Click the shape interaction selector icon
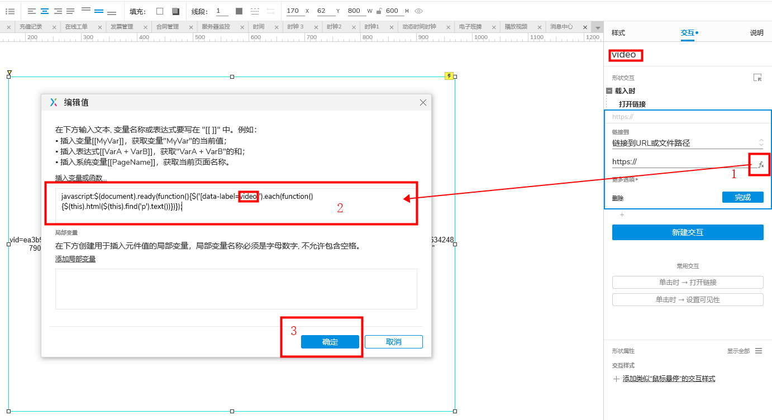Screen dimensions: 772x420 [757, 78]
